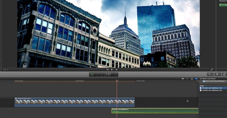This screenshot has width=227, height=118.
Task: Play the clip in the viewer
Action: 112,70
